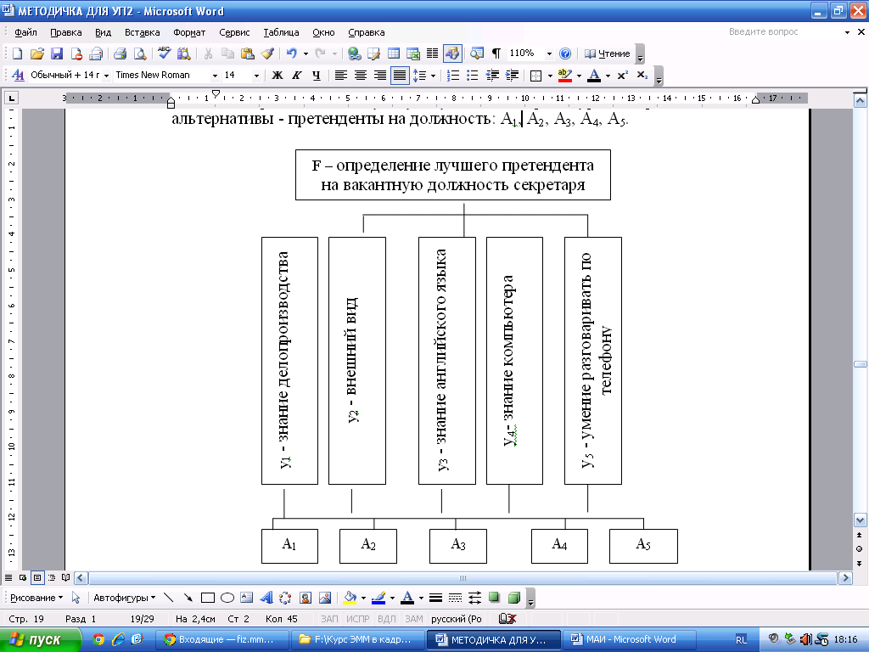Open the Columns layout button

pyautogui.click(x=432, y=53)
